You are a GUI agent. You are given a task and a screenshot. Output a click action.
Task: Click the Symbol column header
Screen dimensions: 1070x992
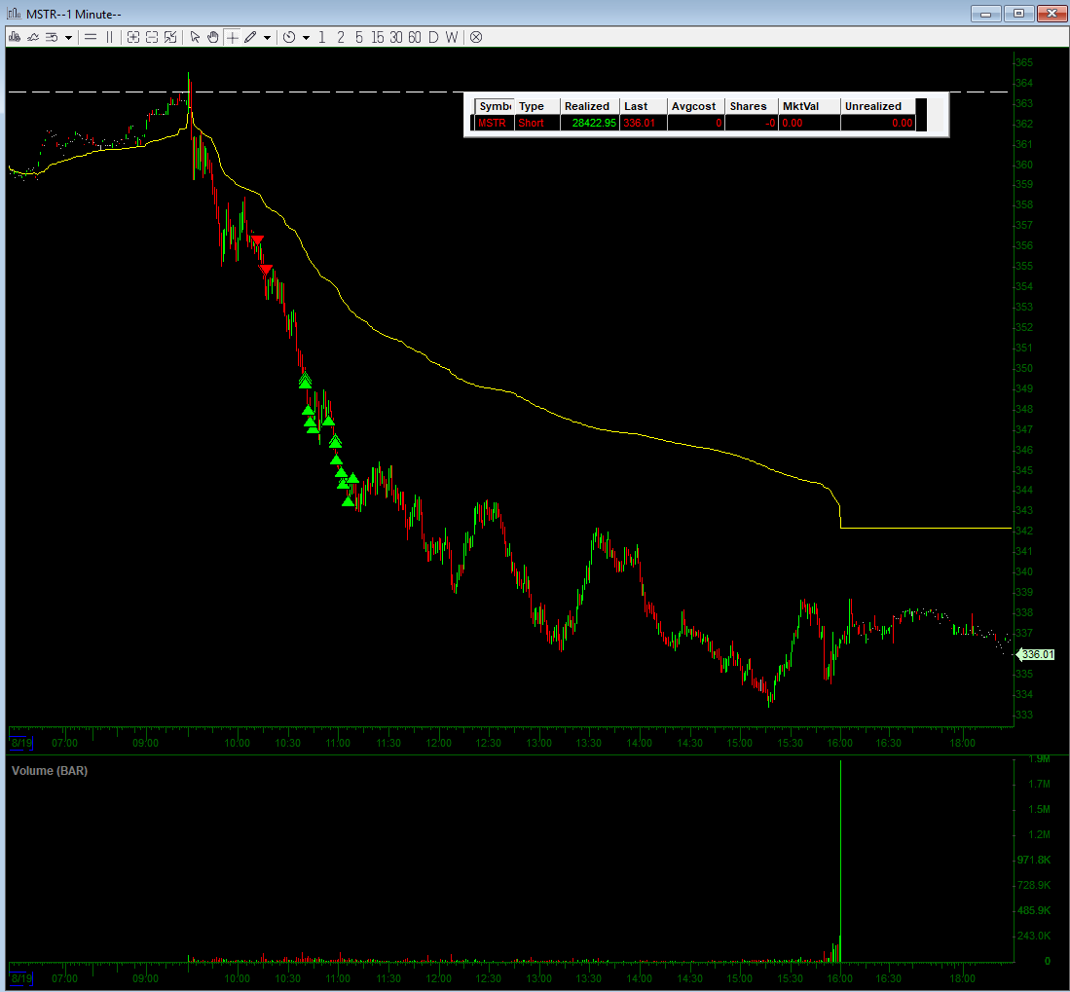[495, 106]
